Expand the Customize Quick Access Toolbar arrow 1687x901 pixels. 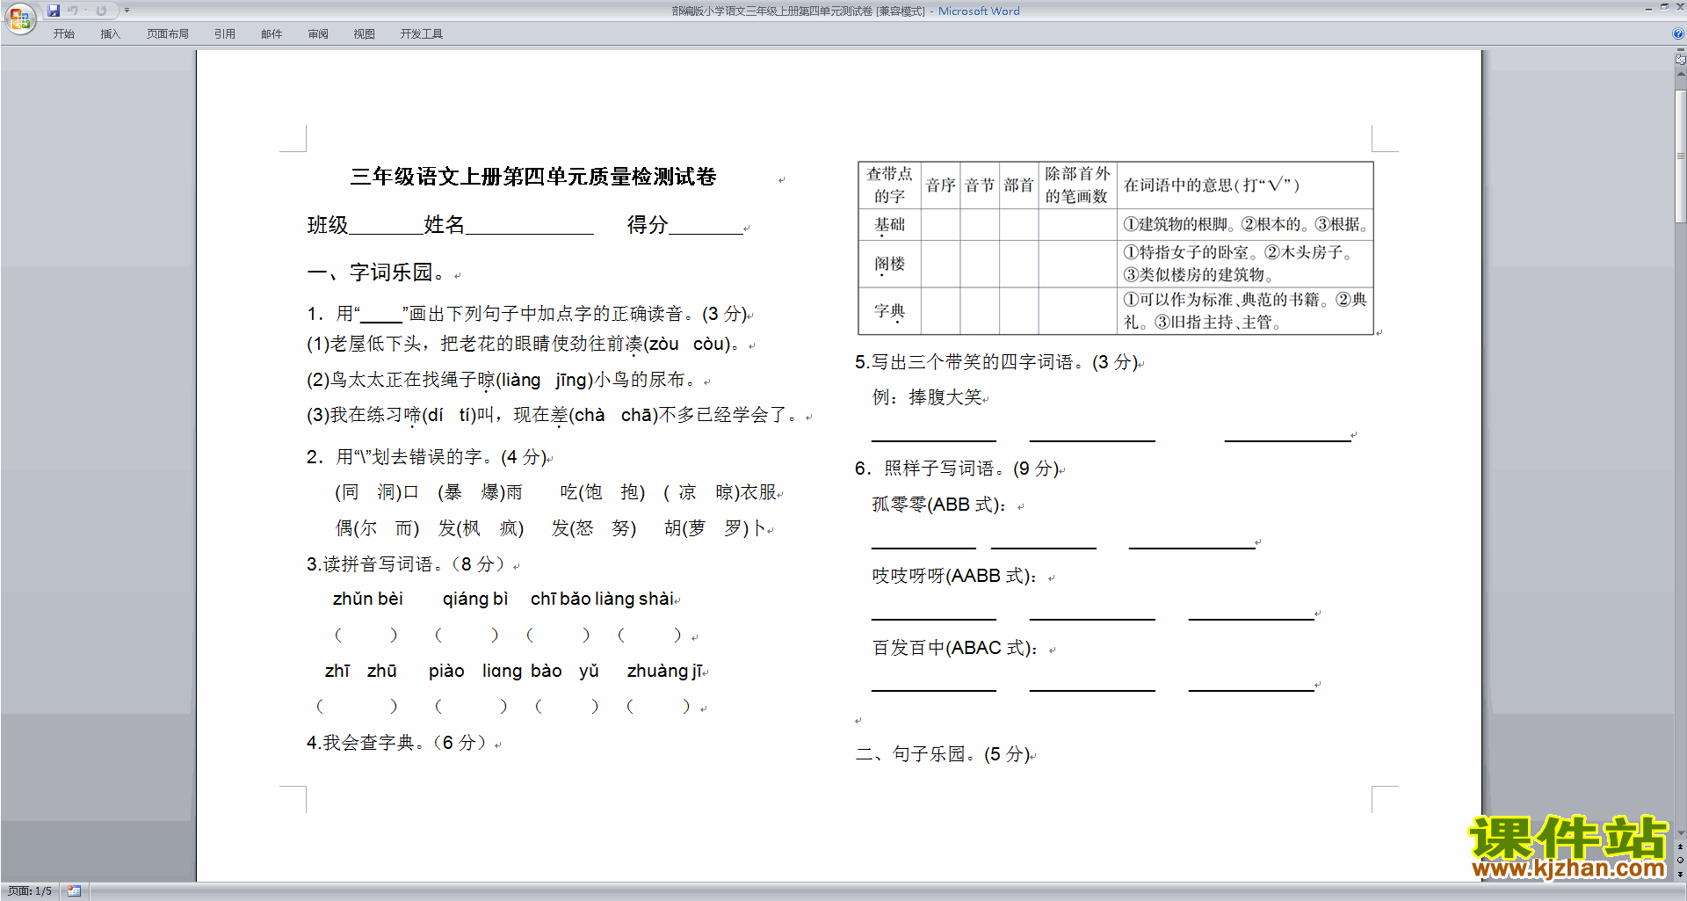(x=127, y=11)
